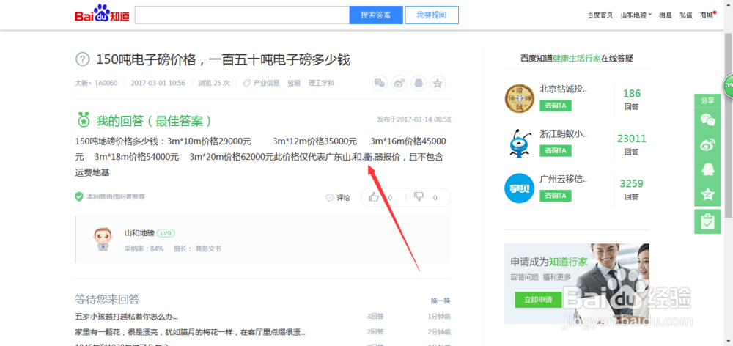The image size is (733, 346).
Task: Click the star favorite icon under title
Action: click(438, 84)
